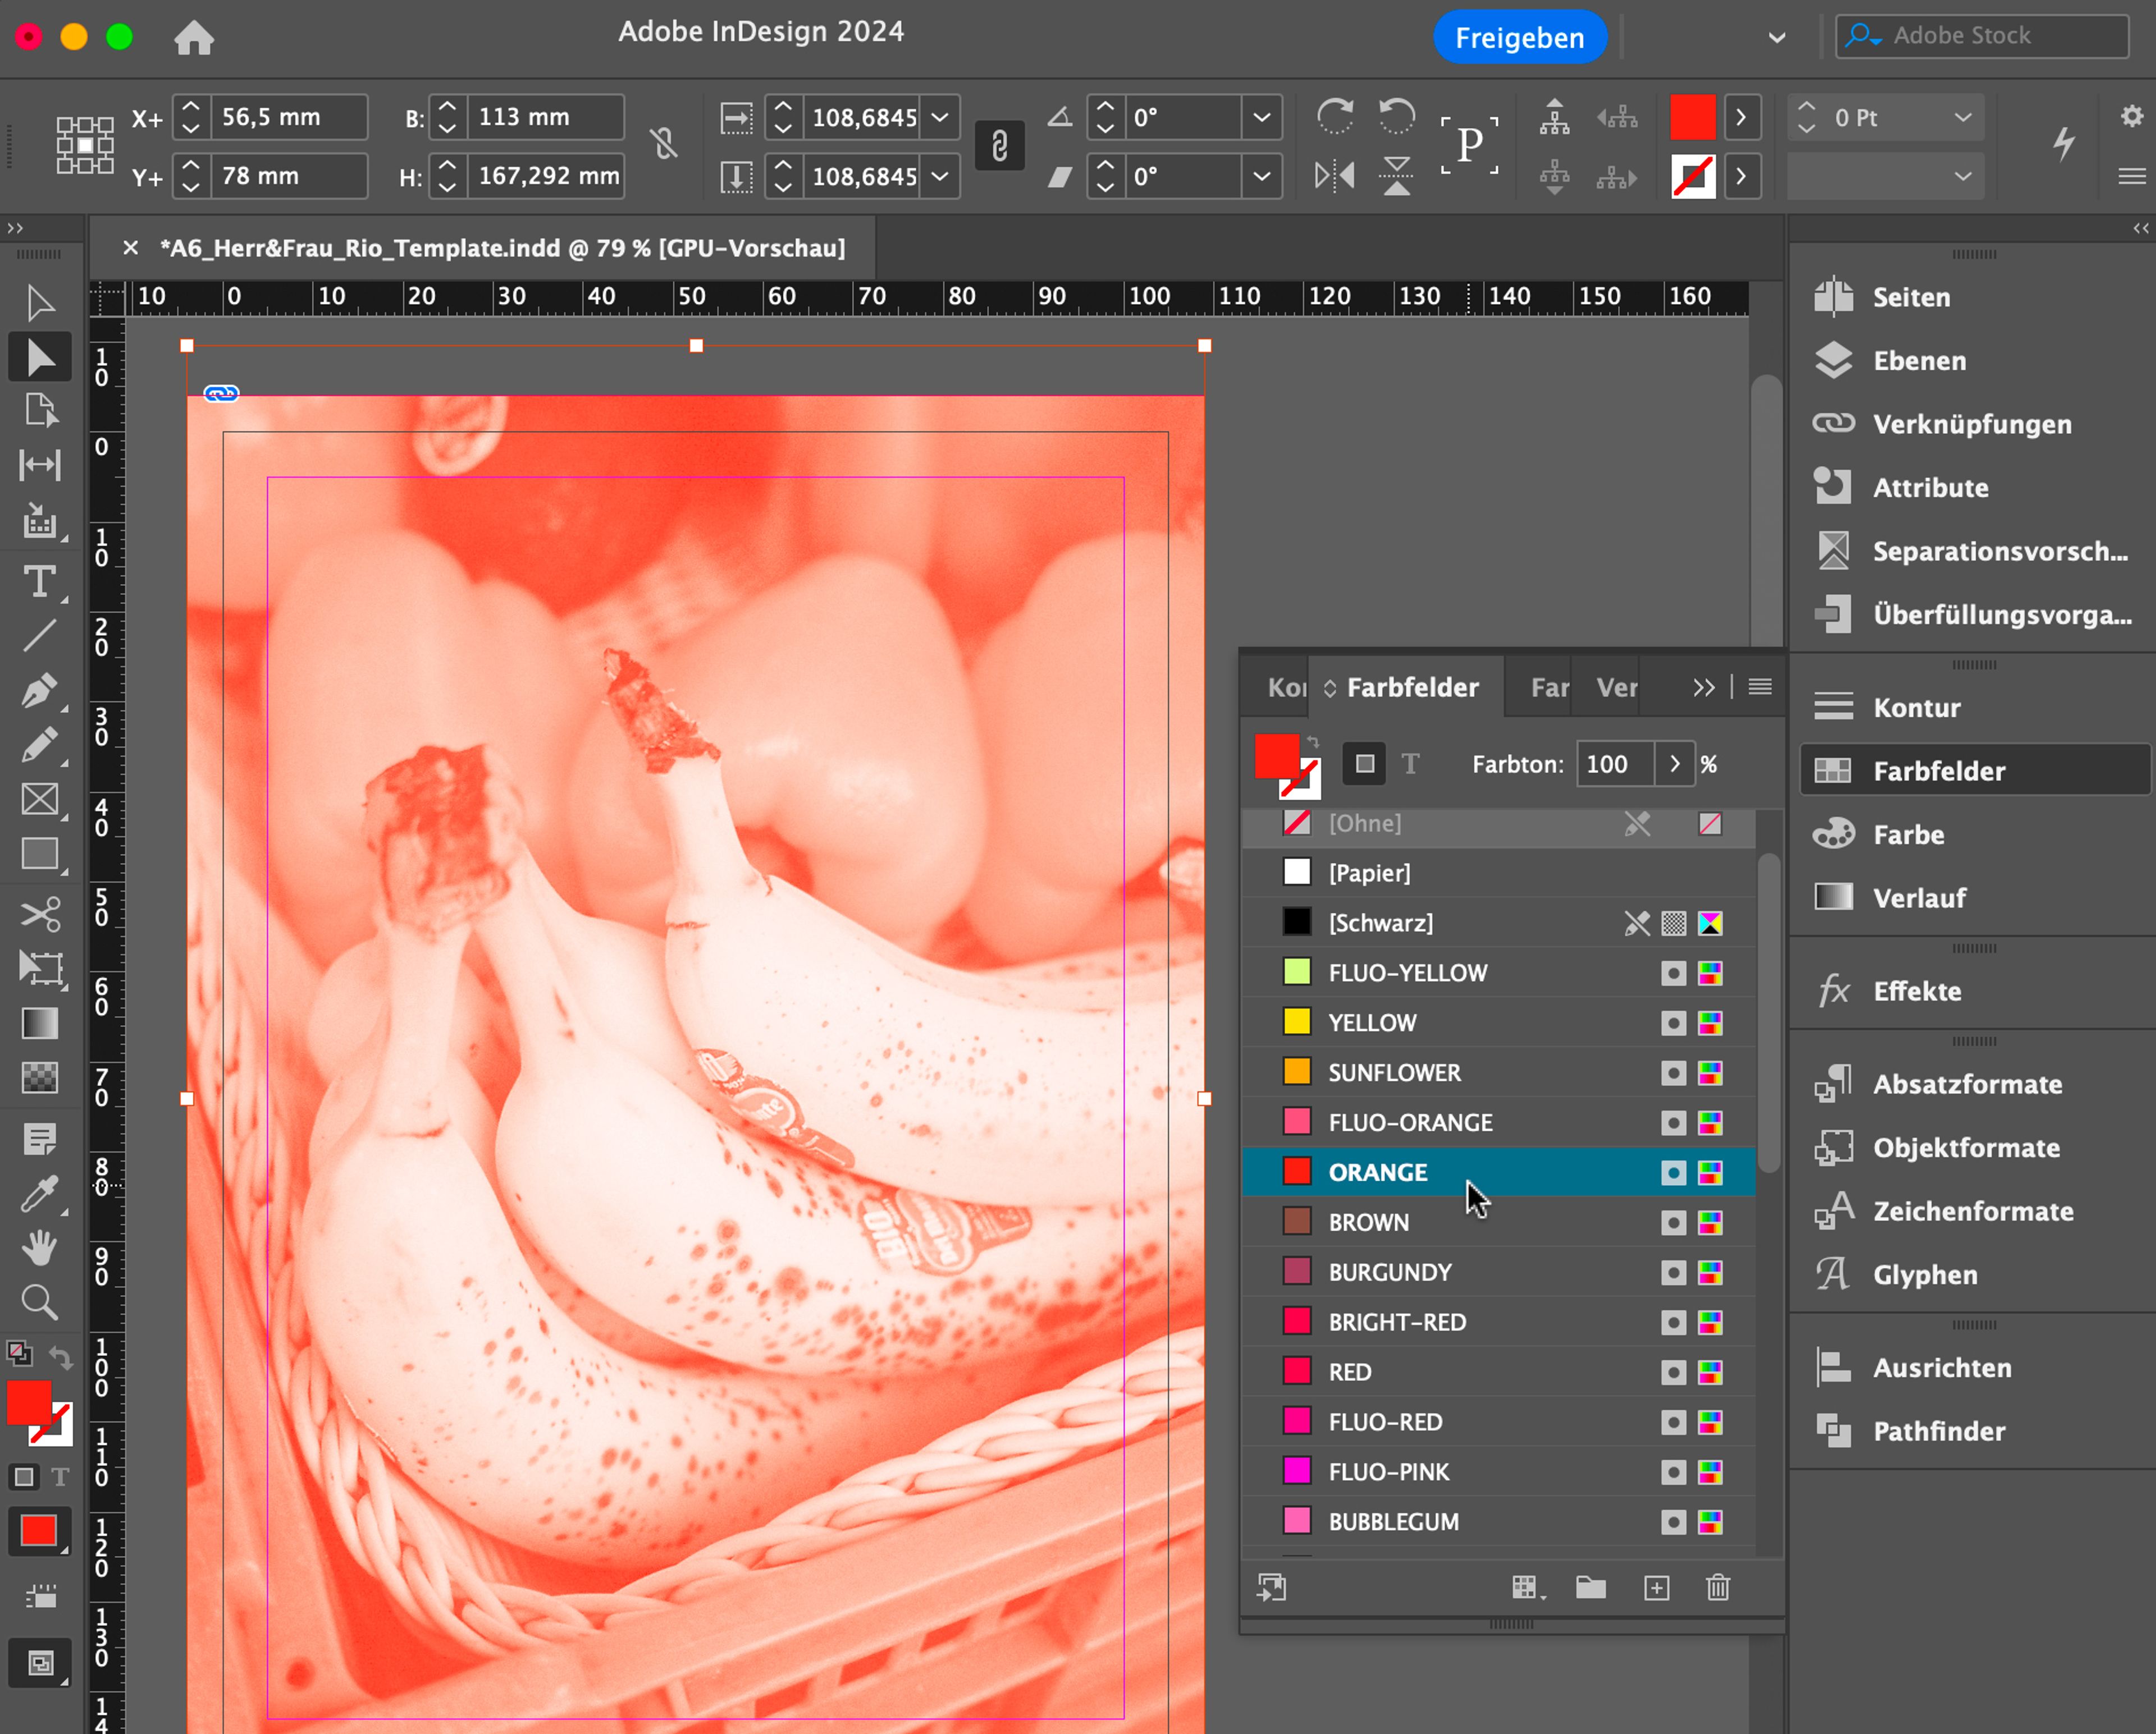Select the Eyedropper tool
This screenshot has width=2156, height=1734.
coord(39,1193)
